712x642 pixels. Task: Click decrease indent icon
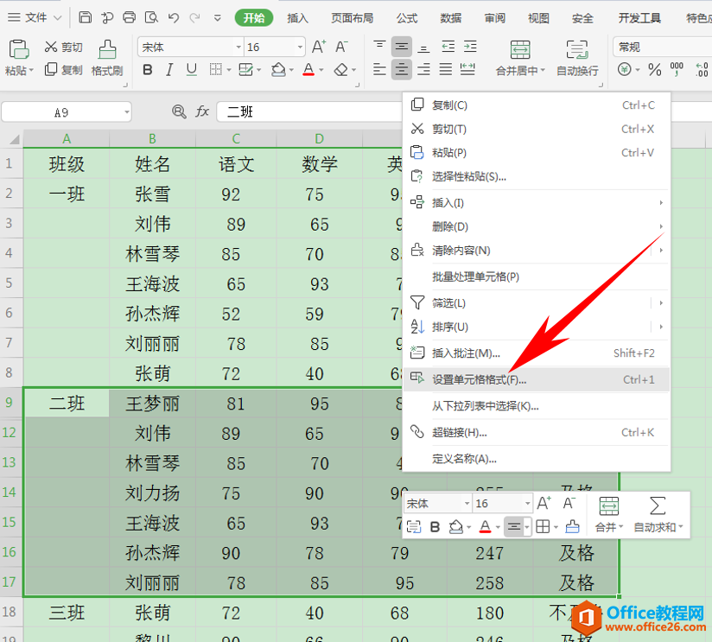pos(448,47)
